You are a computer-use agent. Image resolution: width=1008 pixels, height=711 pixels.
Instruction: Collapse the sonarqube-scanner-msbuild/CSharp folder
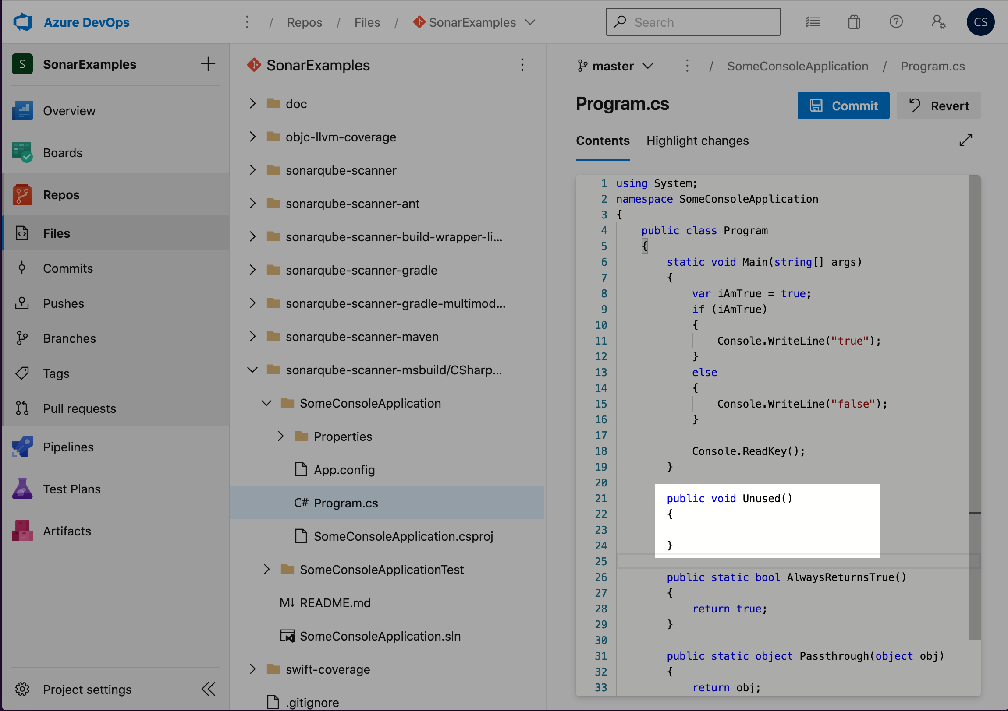tap(252, 370)
